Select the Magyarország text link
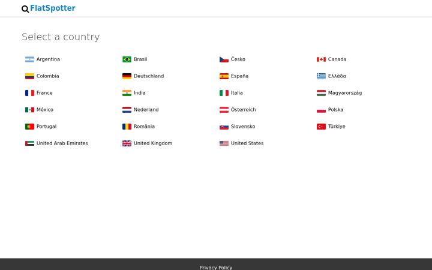This screenshot has height=270, width=432. click(x=345, y=93)
